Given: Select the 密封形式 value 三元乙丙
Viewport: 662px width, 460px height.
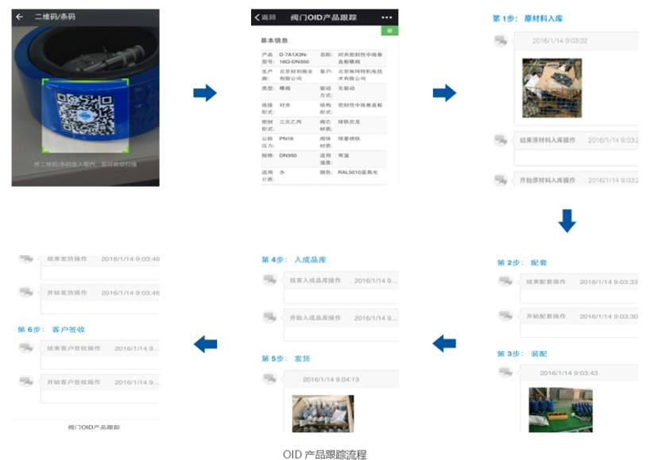Looking at the screenshot, I should click(290, 122).
